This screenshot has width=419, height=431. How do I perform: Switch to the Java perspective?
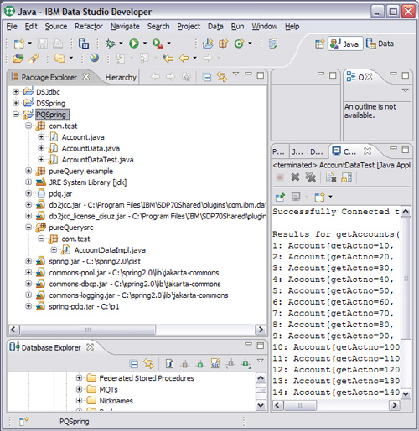coord(345,44)
